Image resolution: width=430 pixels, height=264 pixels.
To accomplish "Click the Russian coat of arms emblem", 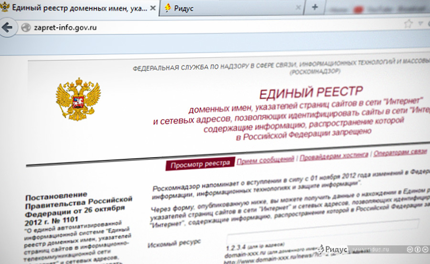I will click(78, 99).
